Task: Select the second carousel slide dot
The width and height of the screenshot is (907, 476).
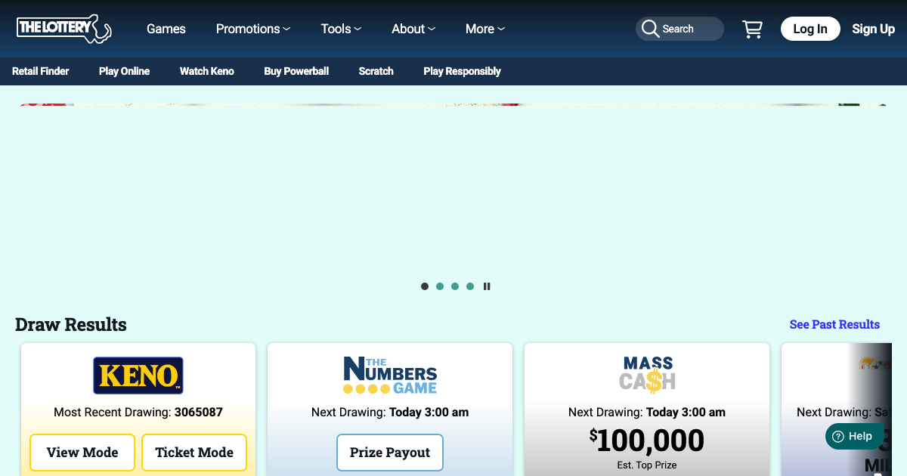Action: pyautogui.click(x=440, y=286)
